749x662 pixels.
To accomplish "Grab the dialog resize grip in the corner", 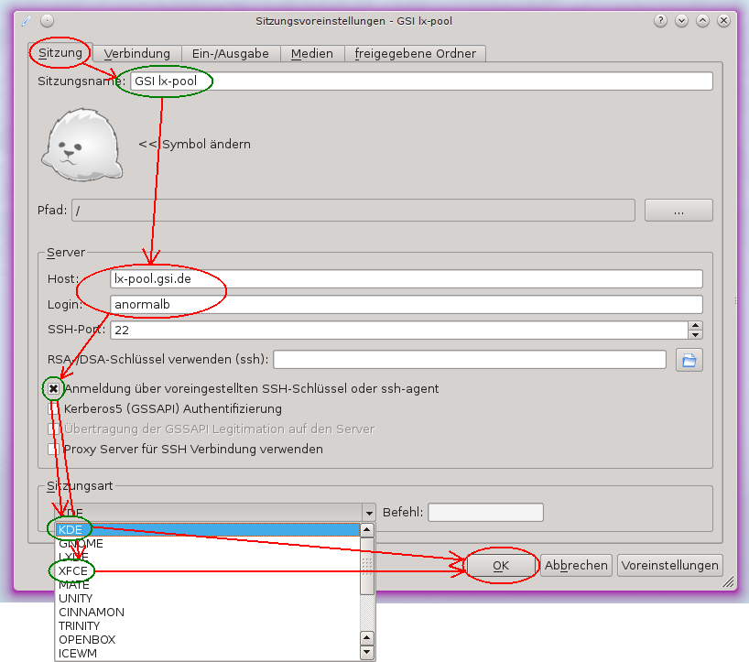I will click(x=728, y=581).
